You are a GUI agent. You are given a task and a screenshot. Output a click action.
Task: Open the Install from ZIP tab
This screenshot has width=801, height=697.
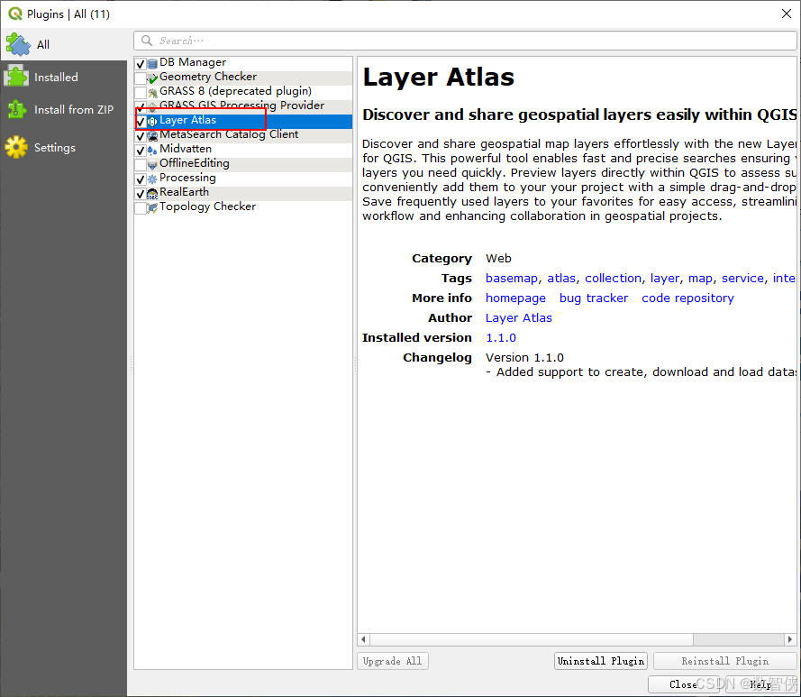(x=64, y=109)
